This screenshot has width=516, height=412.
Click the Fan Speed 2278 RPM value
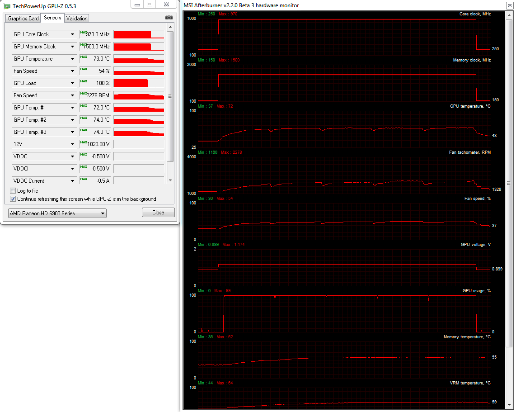point(95,95)
